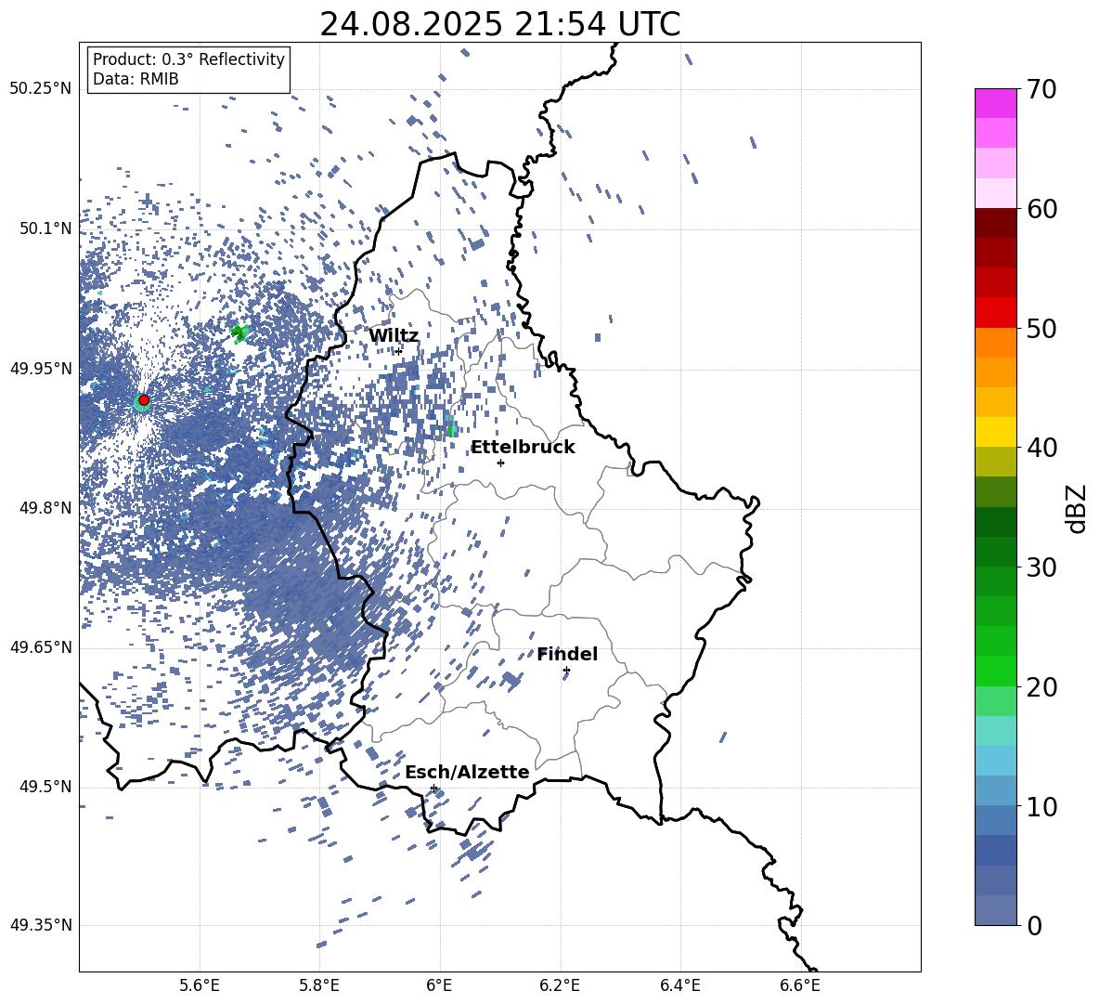1099x1004 pixels.
Task: Click the colorbar tick label 30
Action: pyautogui.click(x=1042, y=567)
